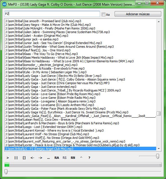Select 'komodor_-_electrize_(original_mix).mp3'
This screenshot has width=166, height=179.
pos(81,65)
